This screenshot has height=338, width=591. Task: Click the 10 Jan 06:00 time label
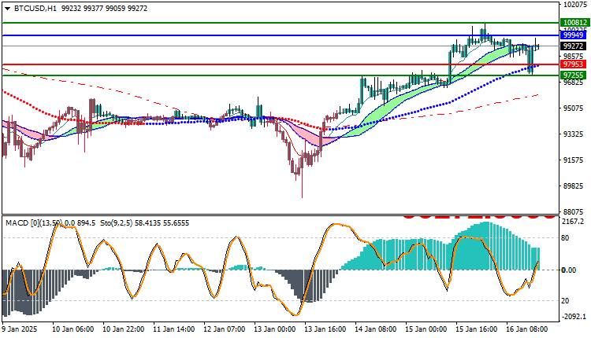tap(73, 329)
